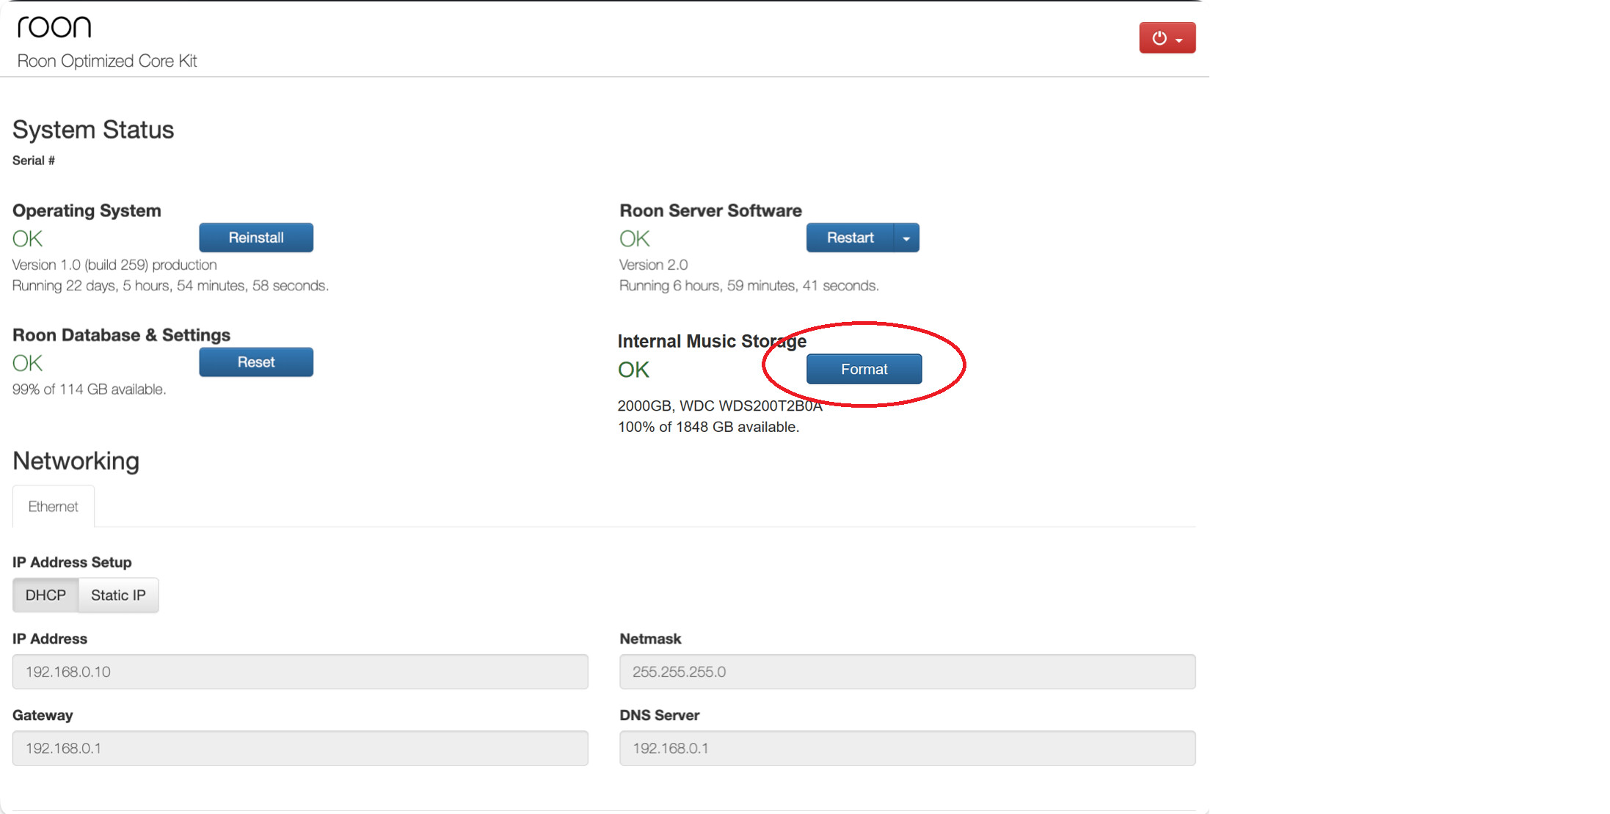Click the Netmask label
The image size is (1610, 814).
(650, 639)
